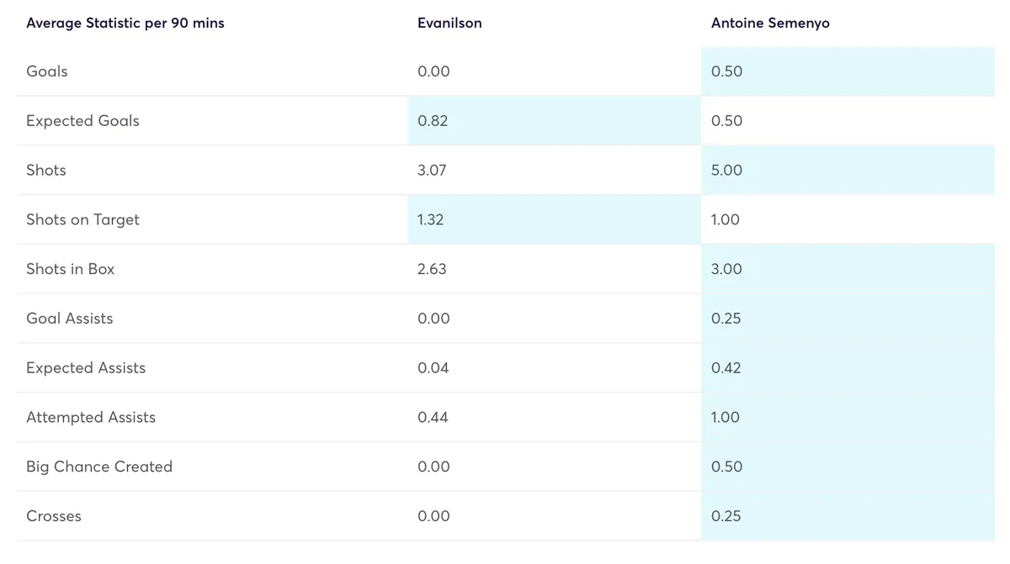Select Evanilson's Expected Goals value 0.82

433,121
